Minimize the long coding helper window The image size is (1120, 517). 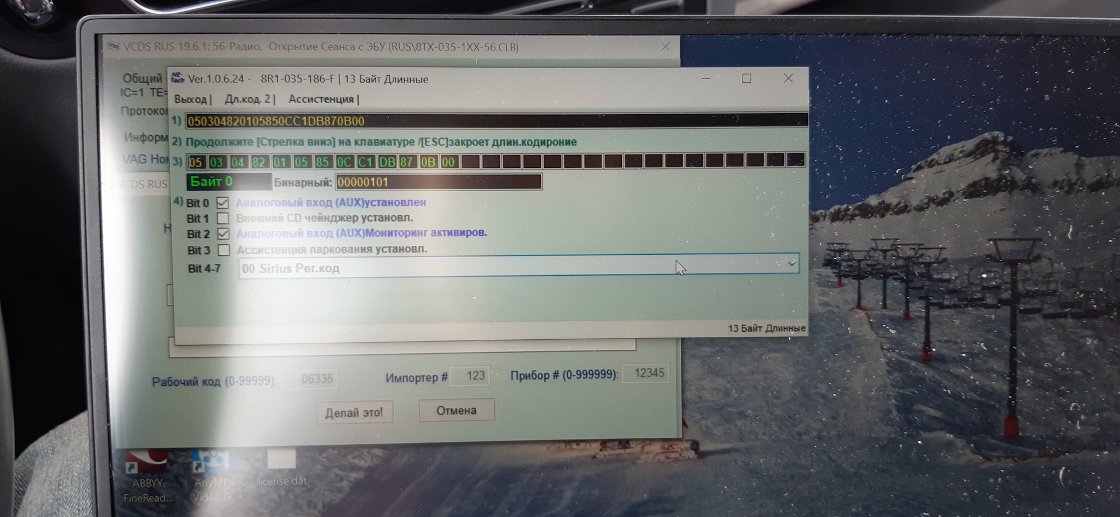(706, 78)
